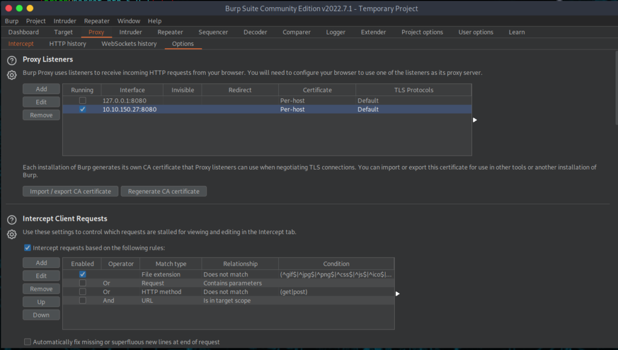Screen dimensions: 618x350
Task: Select the Options sub-tab
Action: coord(183,43)
